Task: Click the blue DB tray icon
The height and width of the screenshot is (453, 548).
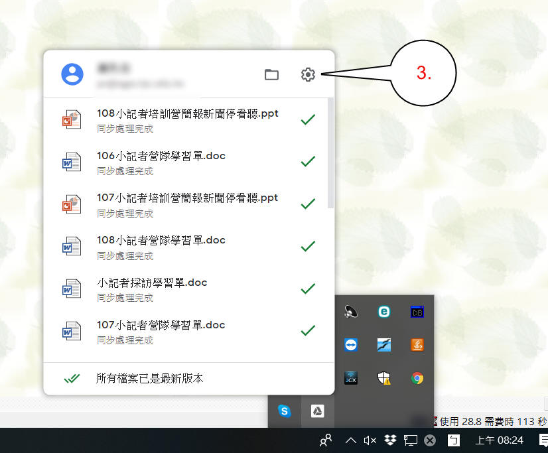Action: click(x=417, y=312)
